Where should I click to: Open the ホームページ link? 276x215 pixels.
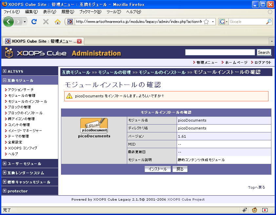[236, 63]
